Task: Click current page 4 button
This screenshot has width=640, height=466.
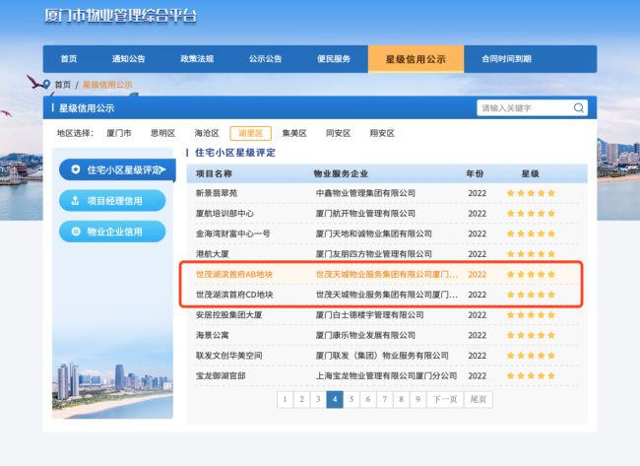Action: [335, 399]
